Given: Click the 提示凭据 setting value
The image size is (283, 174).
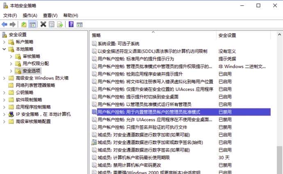Looking at the screenshot, I should tap(227, 59).
